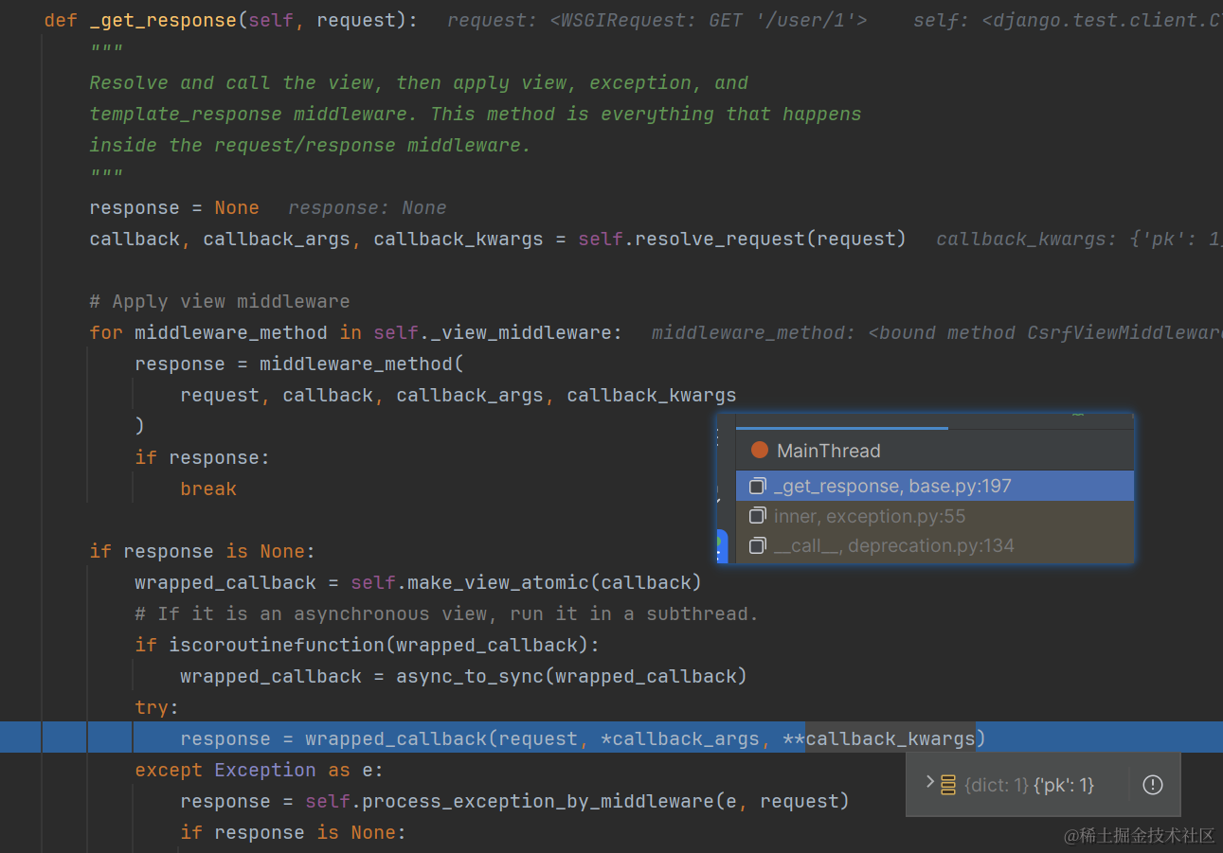Click the 'if response is None:' line after the for loop
This screenshot has height=853, width=1223.
tap(202, 551)
